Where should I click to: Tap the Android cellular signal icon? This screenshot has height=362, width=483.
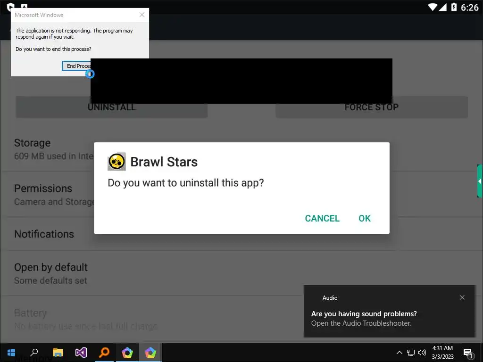pyautogui.click(x=442, y=7)
